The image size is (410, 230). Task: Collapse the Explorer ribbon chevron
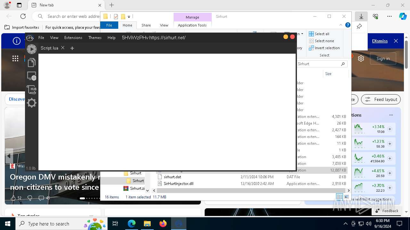pos(341,25)
